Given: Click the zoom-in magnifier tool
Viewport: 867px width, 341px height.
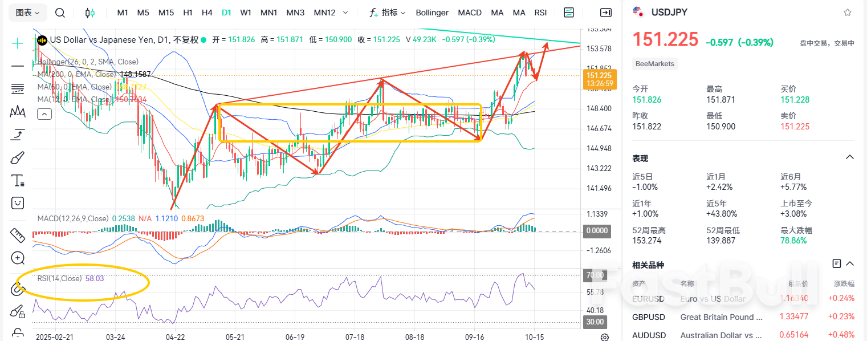Looking at the screenshot, I should pos(18,258).
